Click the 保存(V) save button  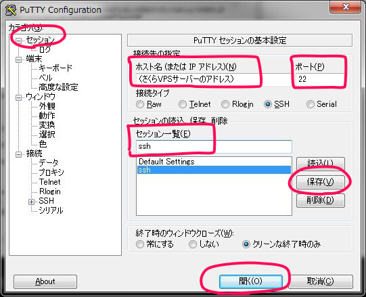(x=321, y=182)
